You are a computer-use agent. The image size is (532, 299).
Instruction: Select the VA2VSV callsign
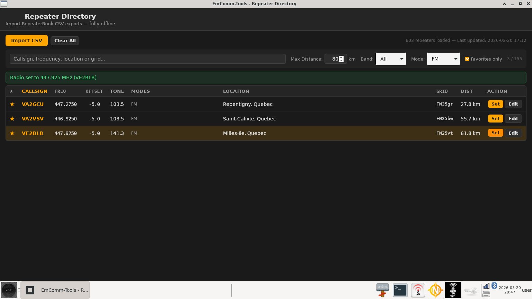pyautogui.click(x=33, y=119)
